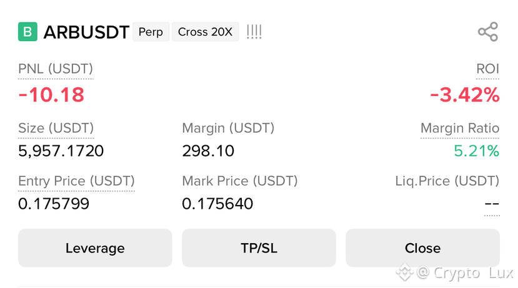Tap the -10.18 PNL value
The image size is (518, 288).
pyautogui.click(x=51, y=95)
